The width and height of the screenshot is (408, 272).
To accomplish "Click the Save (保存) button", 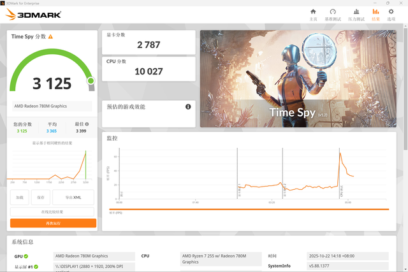I will click(x=41, y=197).
